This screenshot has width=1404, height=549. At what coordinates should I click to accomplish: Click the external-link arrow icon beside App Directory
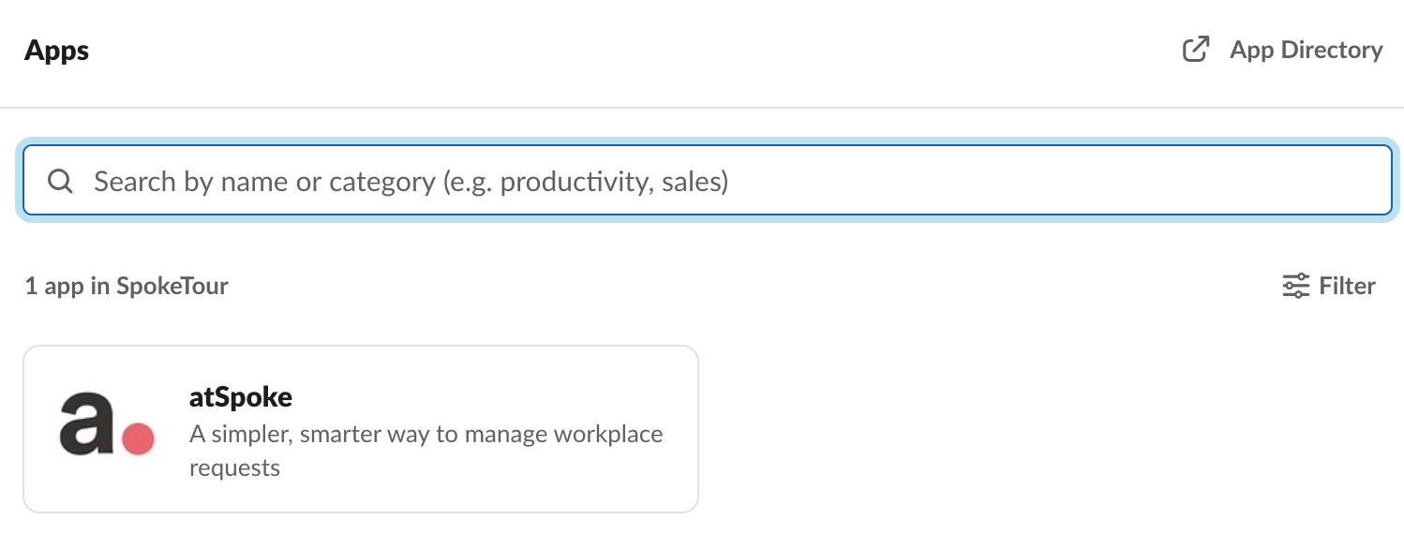click(x=1196, y=50)
